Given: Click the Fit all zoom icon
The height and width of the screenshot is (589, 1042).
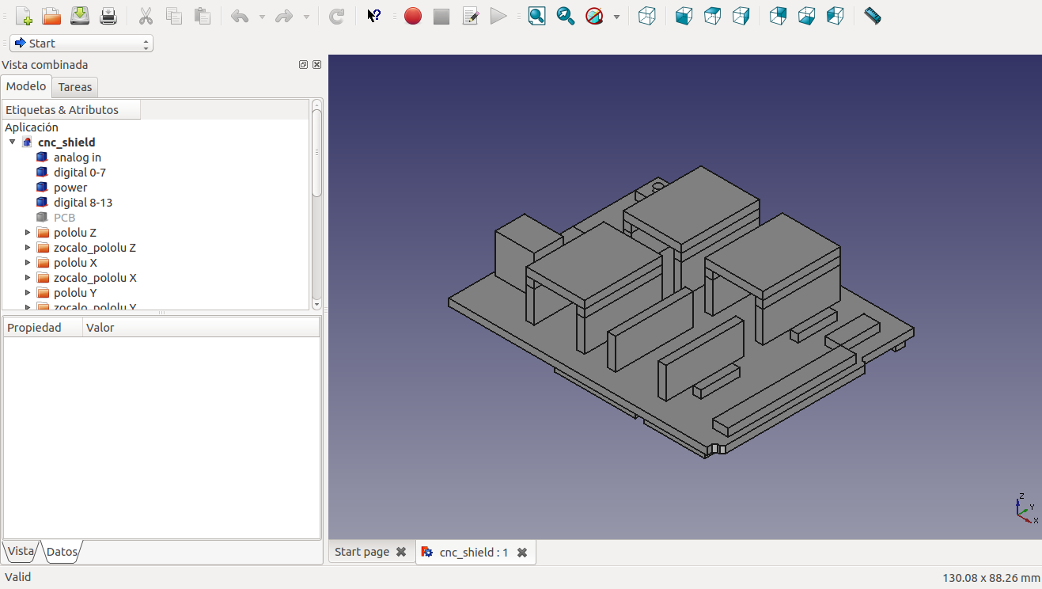Looking at the screenshot, I should 537,16.
